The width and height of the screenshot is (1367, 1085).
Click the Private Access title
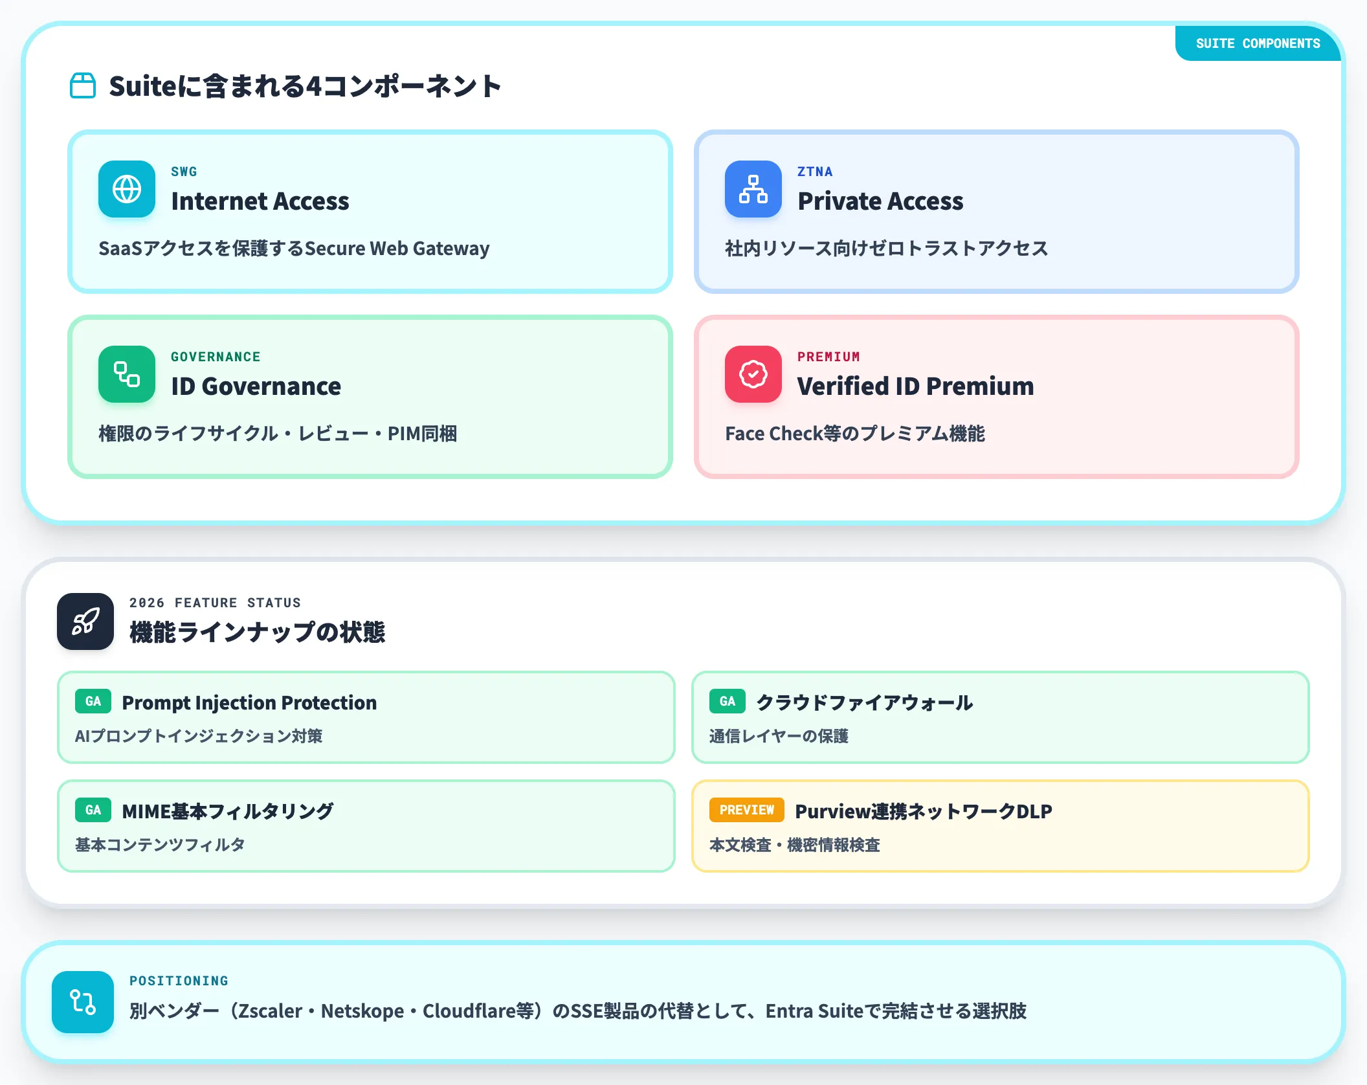coord(880,201)
